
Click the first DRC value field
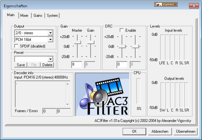coord(122,65)
